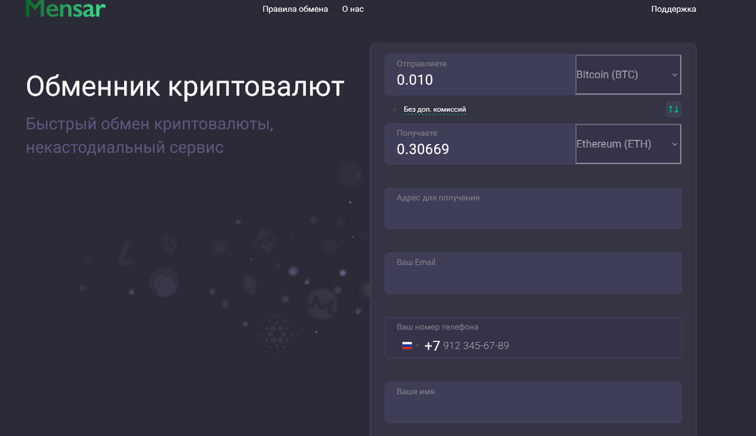Click the "Получаете" amount field showing 0.30669
This screenshot has width=756, height=436.
(479, 143)
